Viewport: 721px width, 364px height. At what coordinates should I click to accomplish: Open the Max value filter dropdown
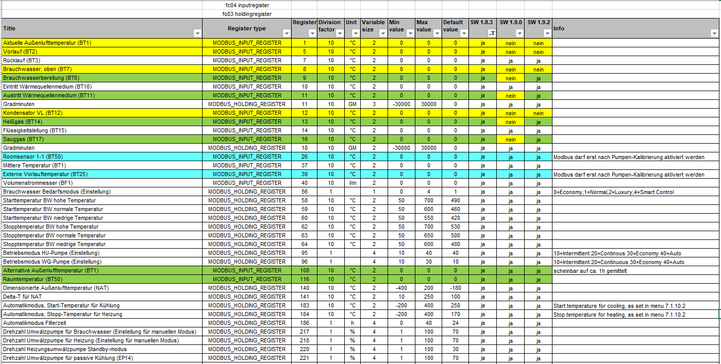(x=437, y=33)
